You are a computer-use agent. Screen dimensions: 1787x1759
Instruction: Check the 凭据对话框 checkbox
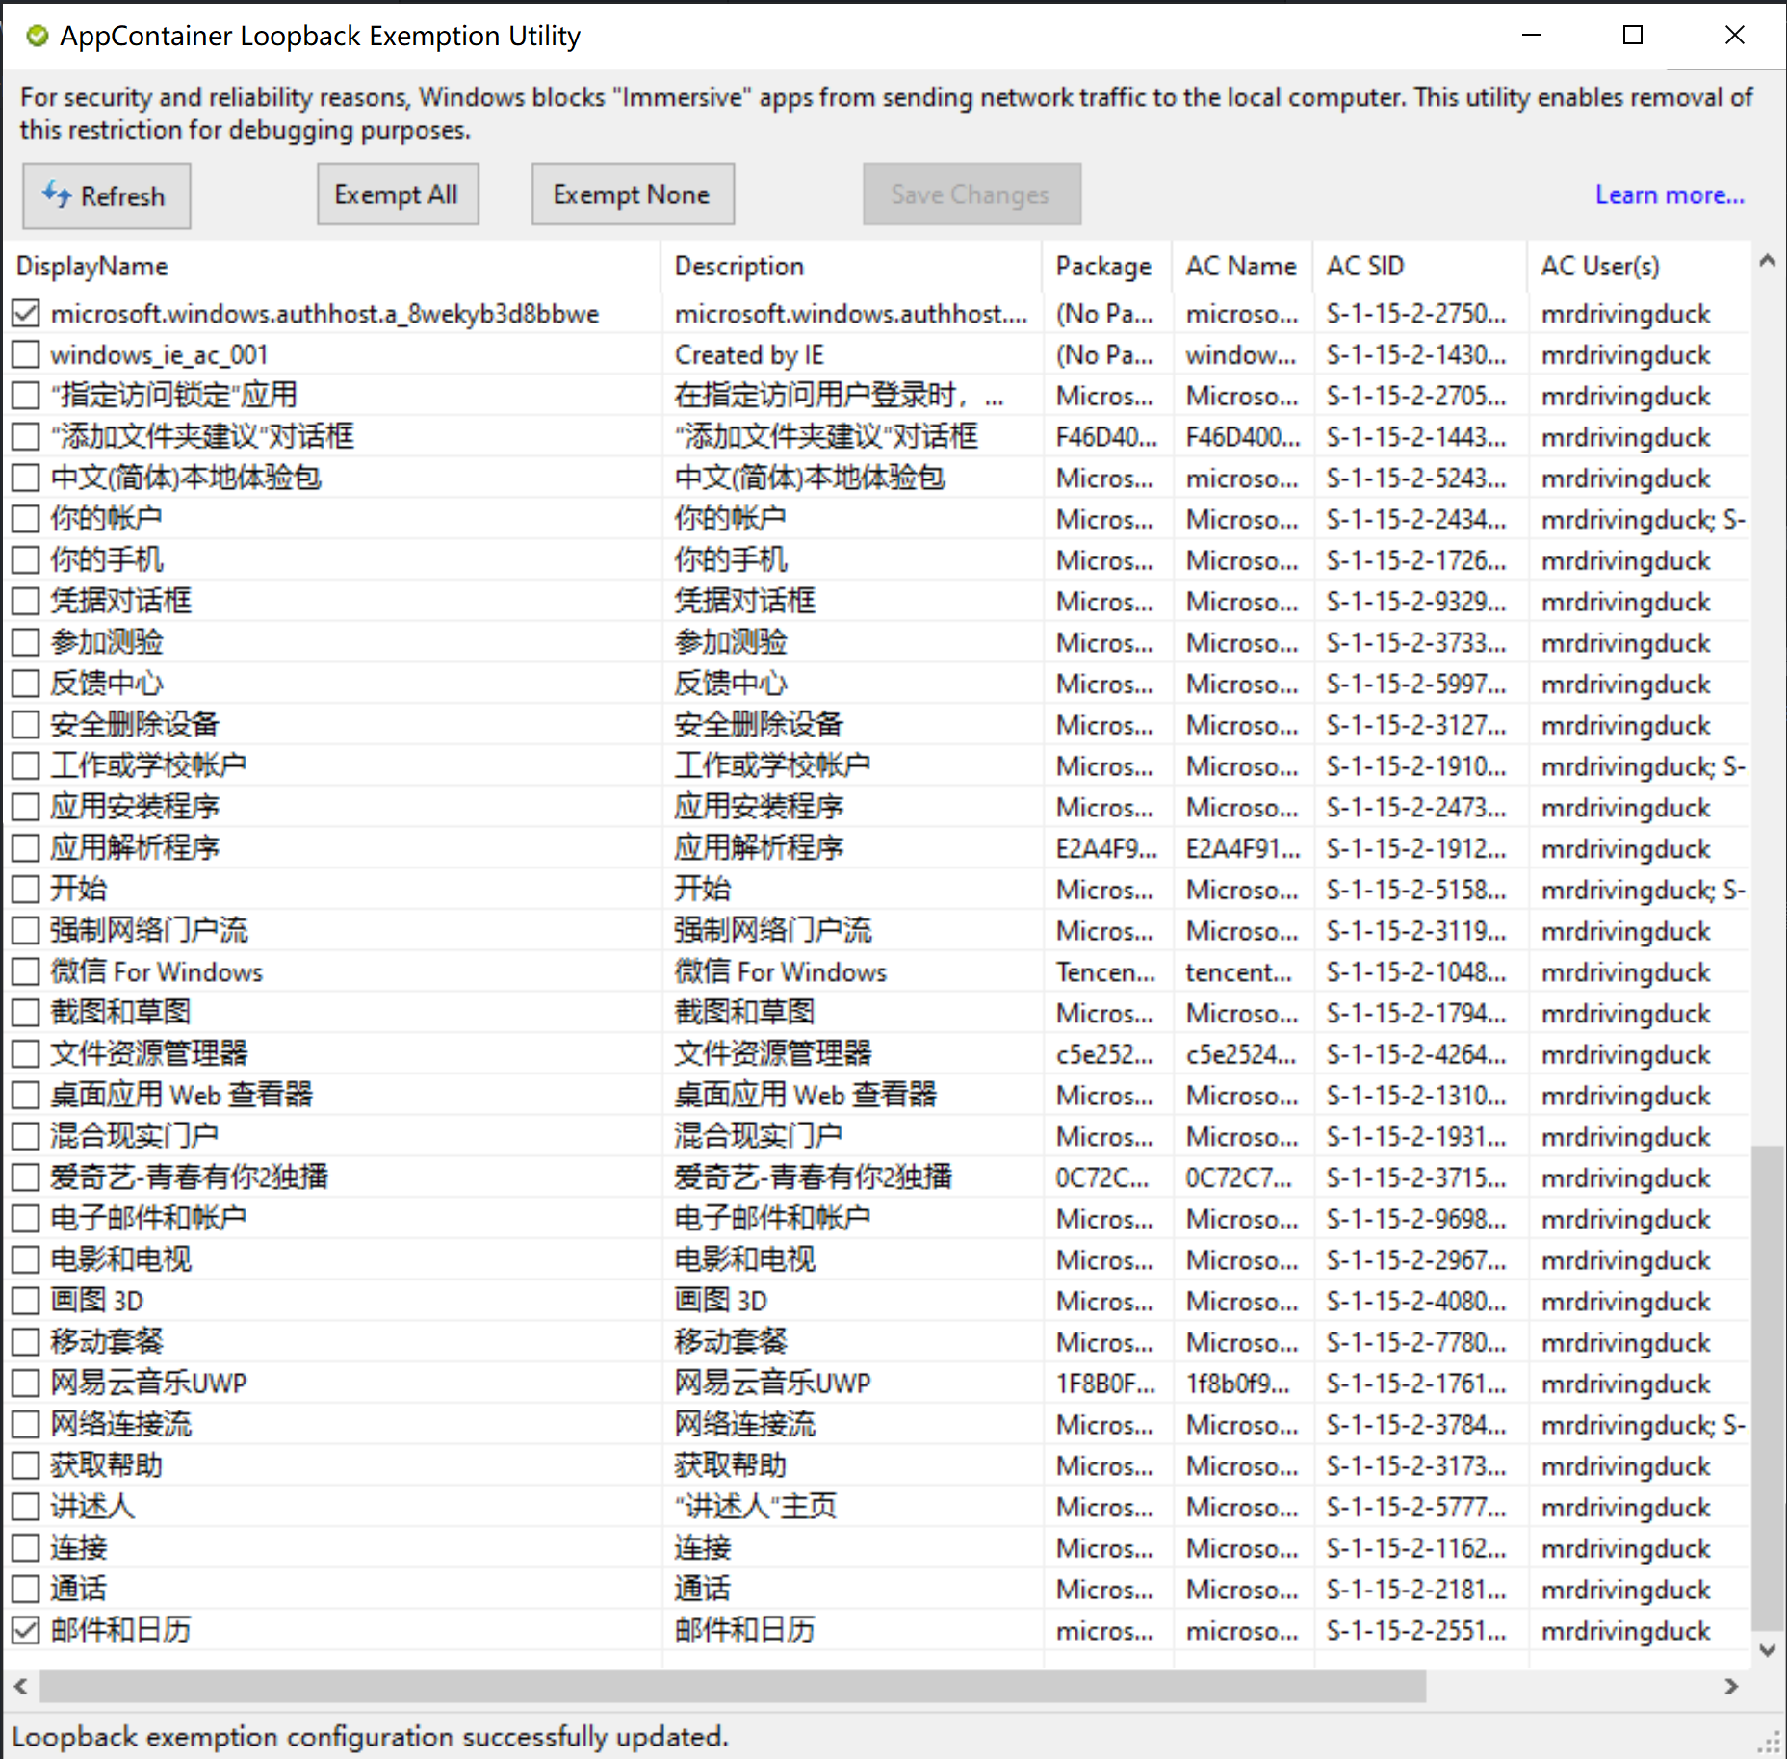tap(26, 602)
